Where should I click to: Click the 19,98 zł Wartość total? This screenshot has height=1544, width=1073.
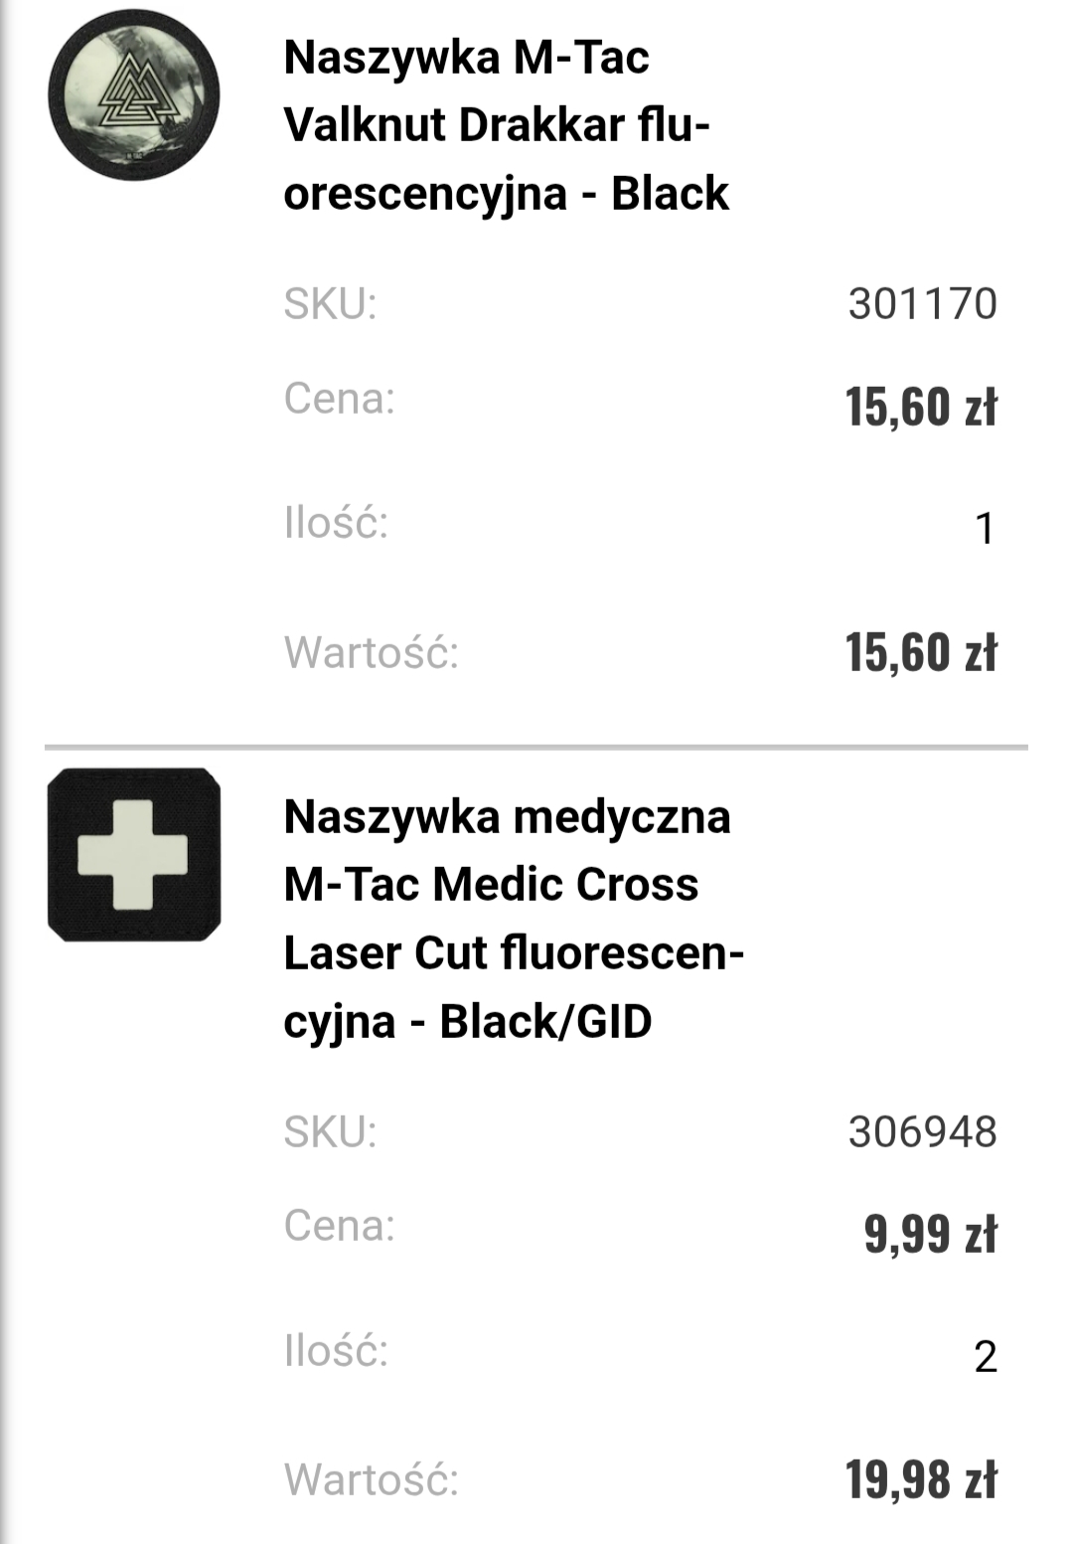pyautogui.click(x=921, y=1479)
